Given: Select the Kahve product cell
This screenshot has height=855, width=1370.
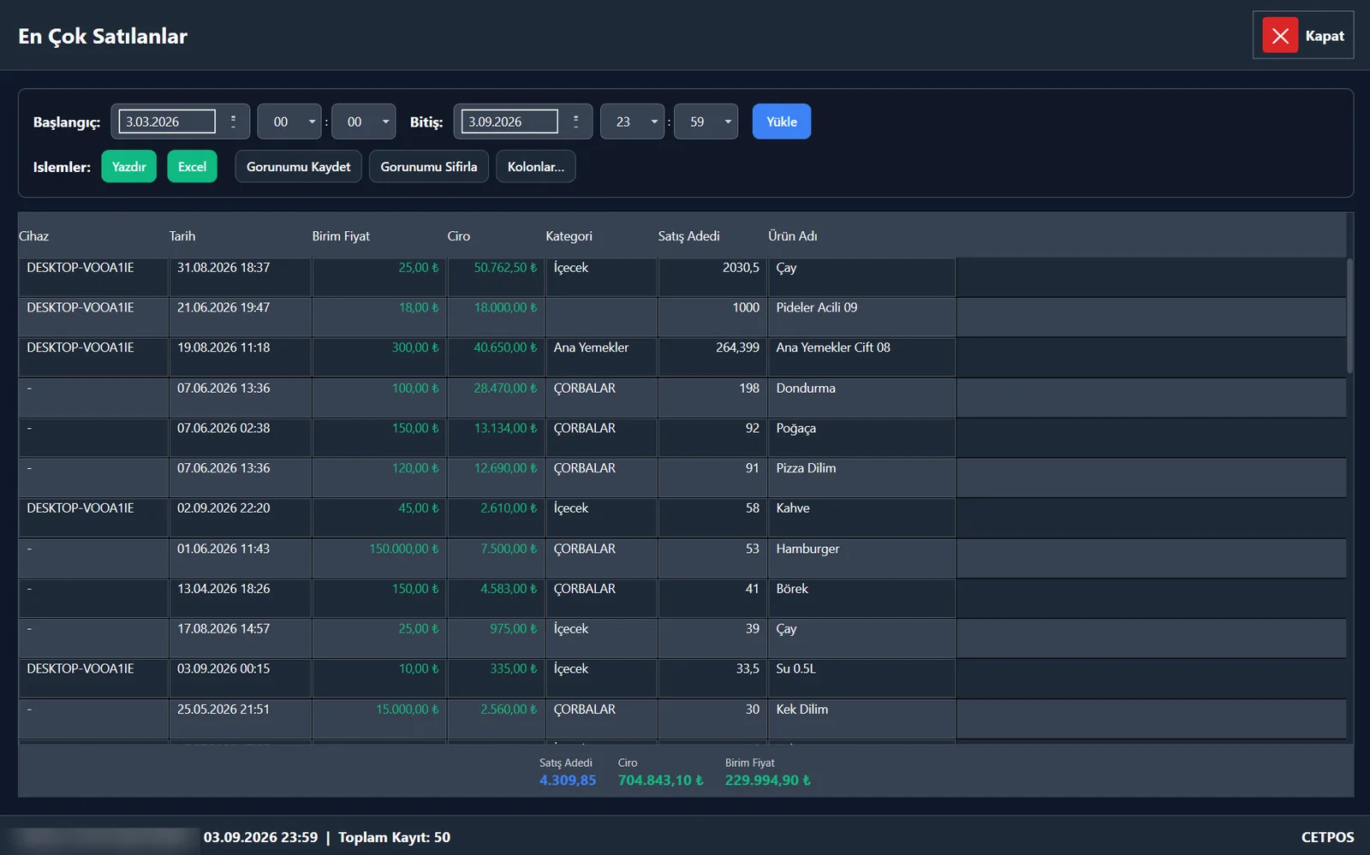Looking at the screenshot, I should coord(861,518).
